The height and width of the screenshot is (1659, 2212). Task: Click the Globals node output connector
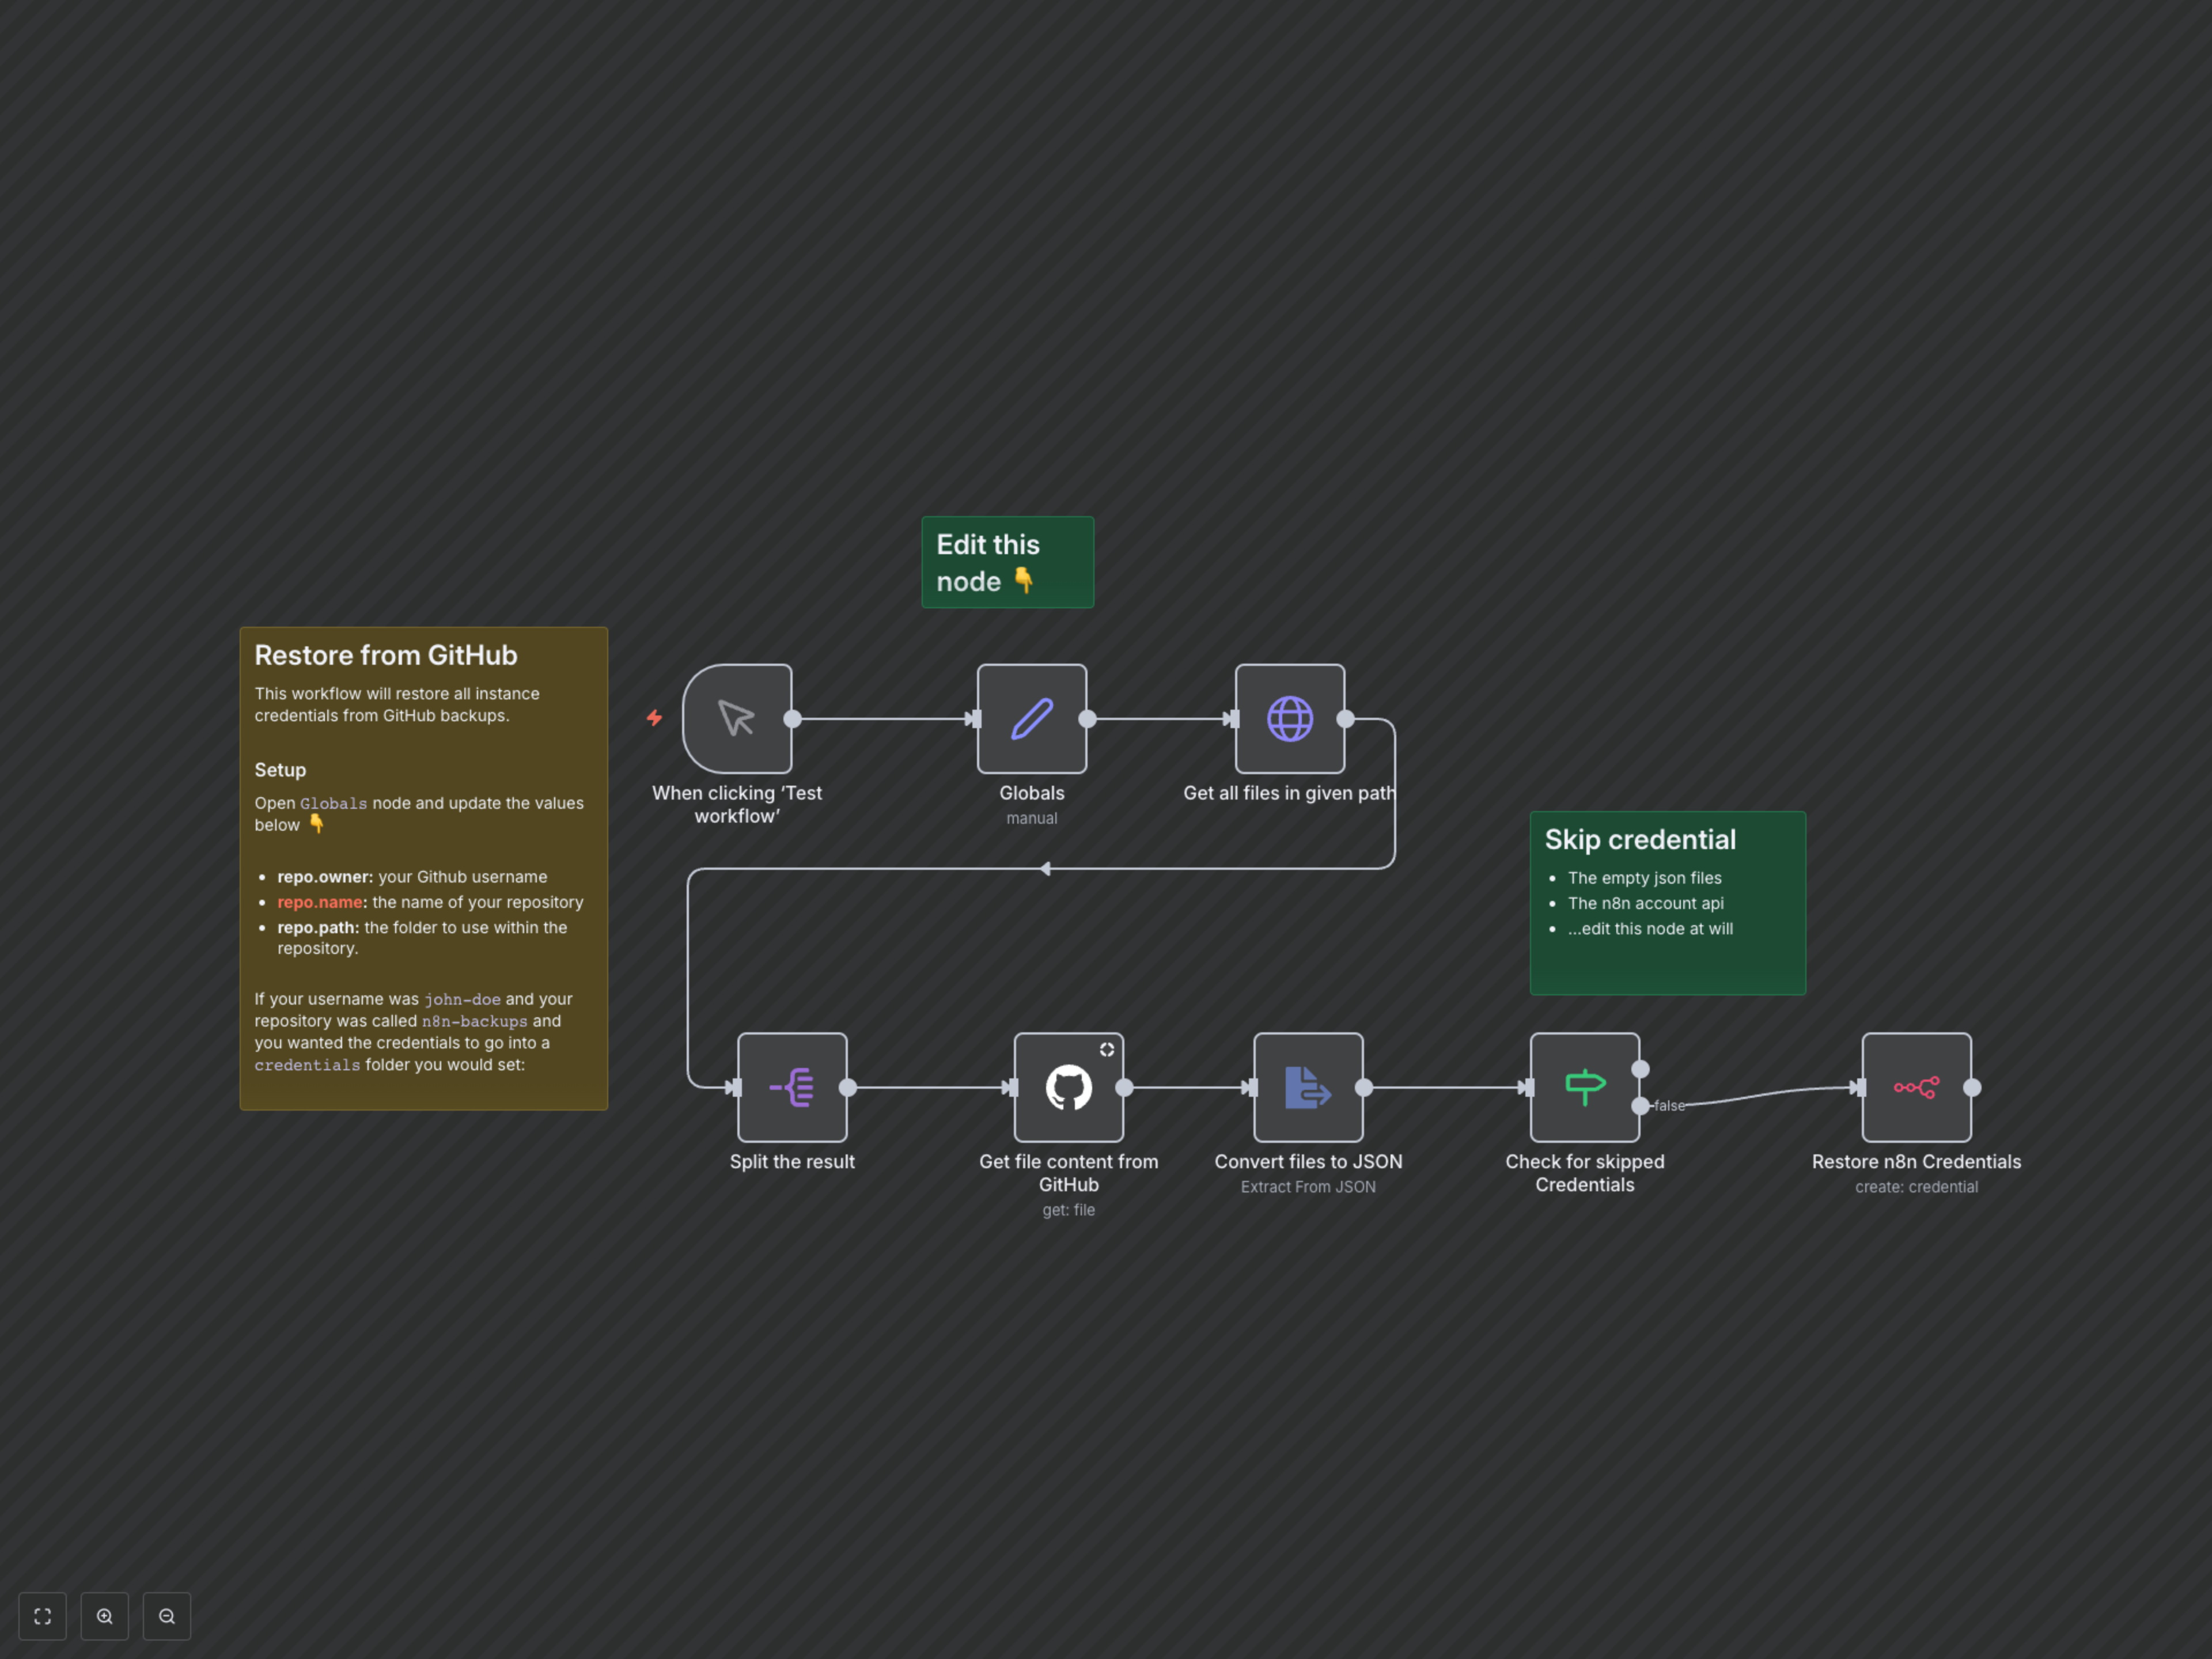[1087, 719]
